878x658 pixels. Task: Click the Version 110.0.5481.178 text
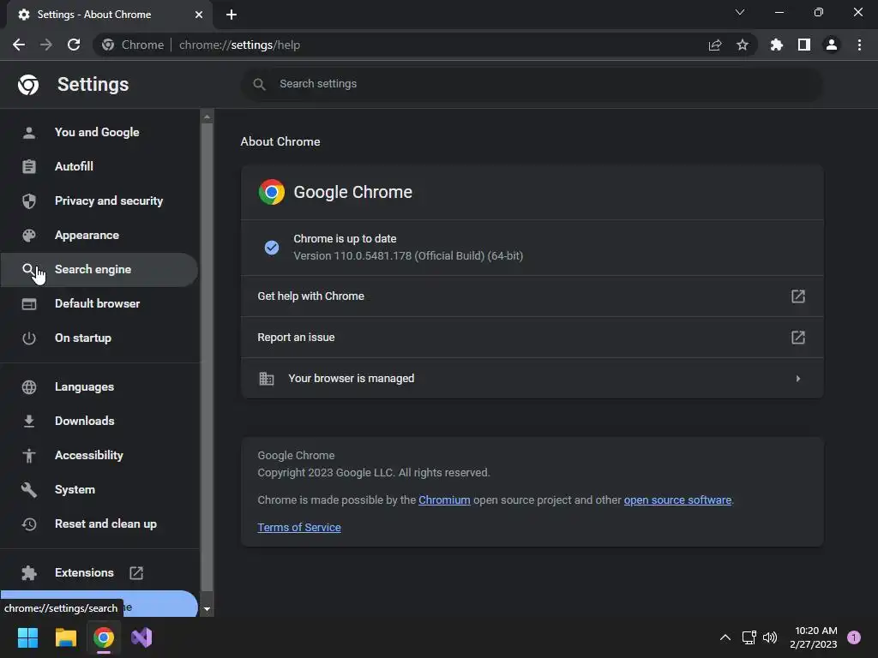tap(408, 256)
